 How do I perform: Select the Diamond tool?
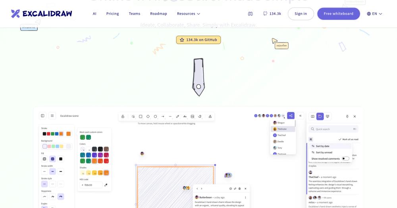pyautogui.click(x=148, y=116)
